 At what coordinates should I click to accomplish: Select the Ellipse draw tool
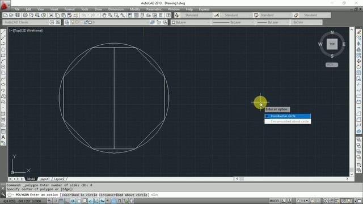(3, 84)
